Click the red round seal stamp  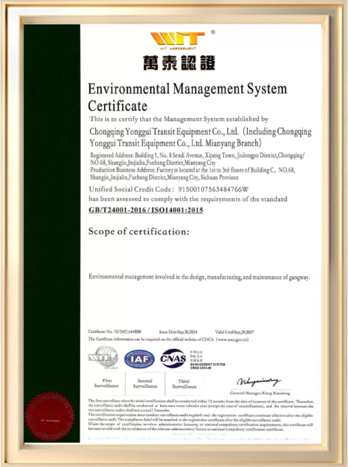coord(50,417)
